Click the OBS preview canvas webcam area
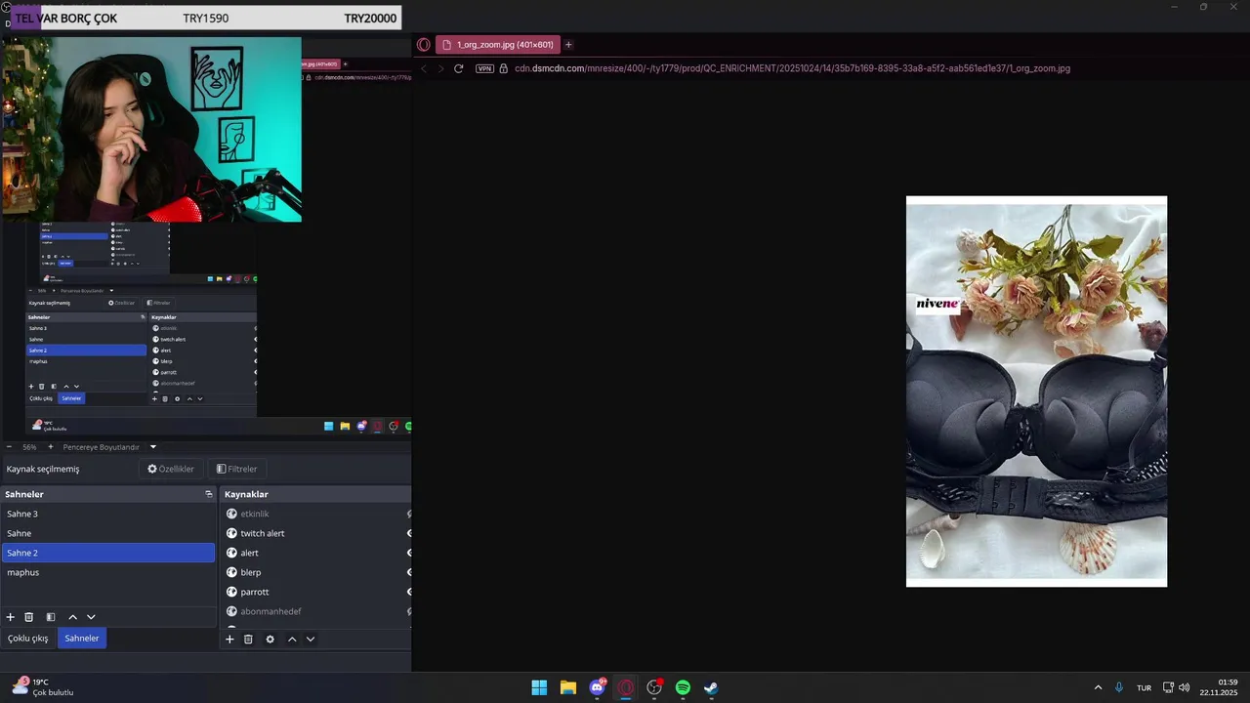 point(151,130)
